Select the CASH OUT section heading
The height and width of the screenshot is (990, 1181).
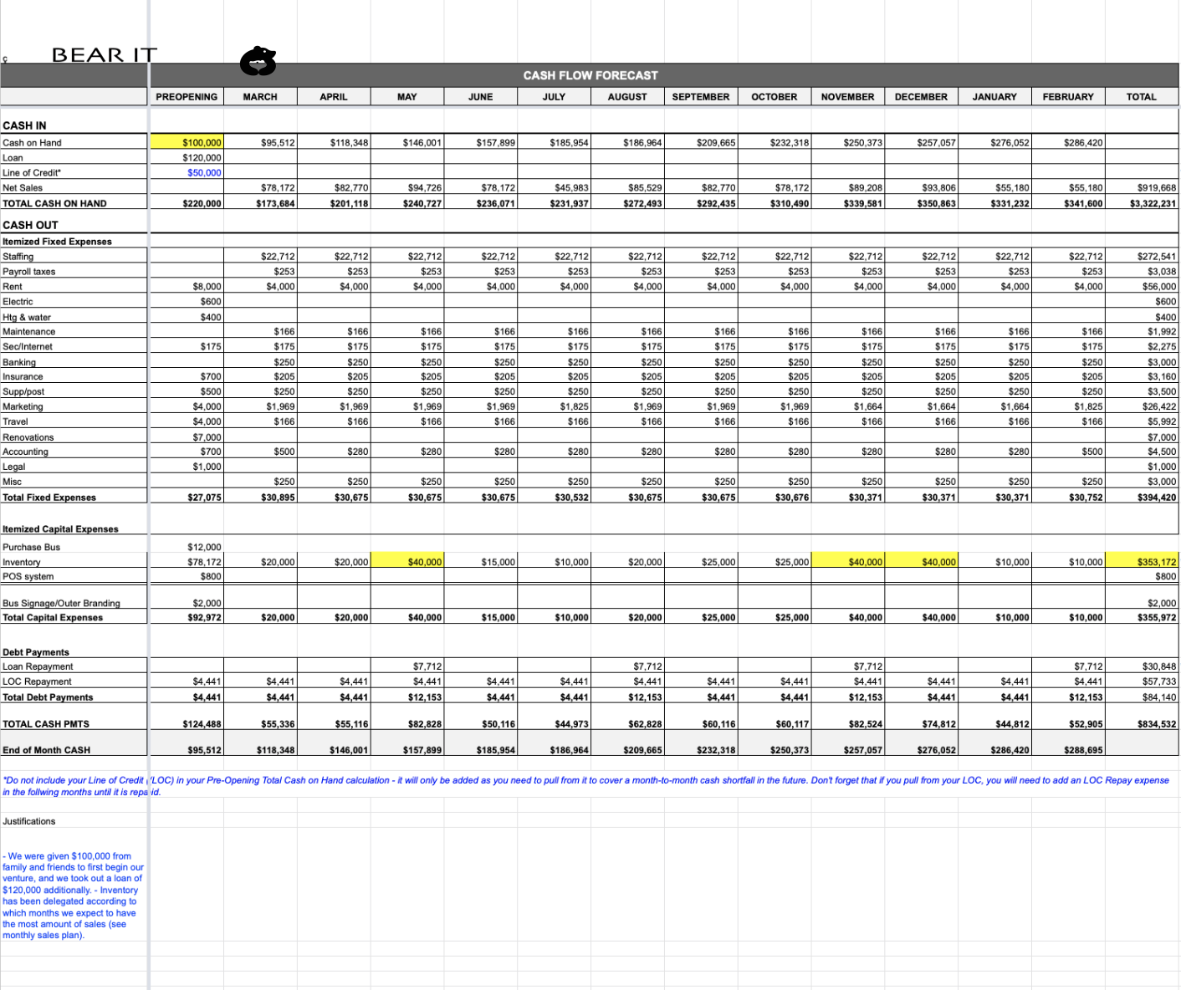click(x=30, y=225)
